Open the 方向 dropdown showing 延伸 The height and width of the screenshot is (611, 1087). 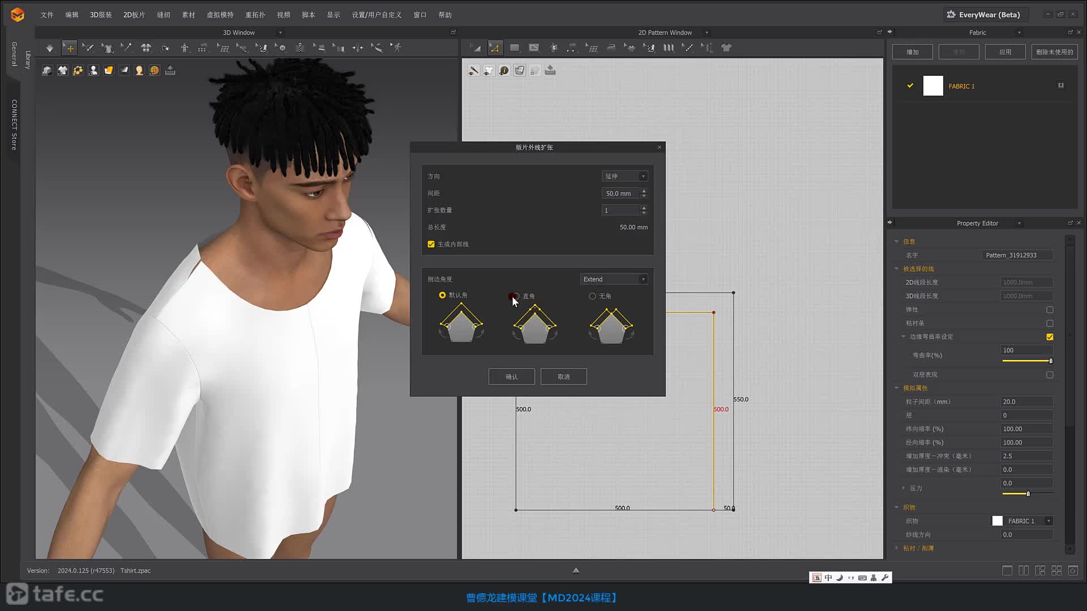tap(624, 177)
